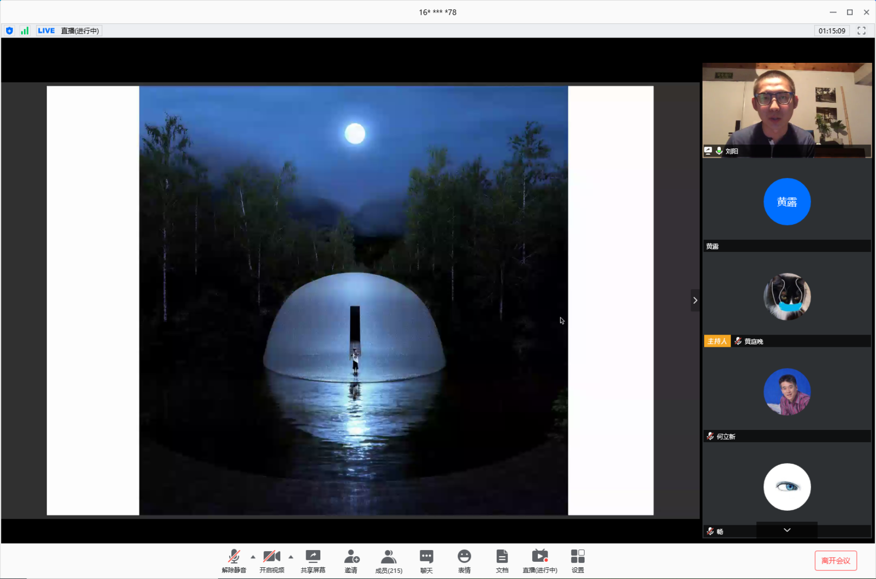
Task: Click the 直播(进行中) live stream toolbar icon
Action: [540, 561]
